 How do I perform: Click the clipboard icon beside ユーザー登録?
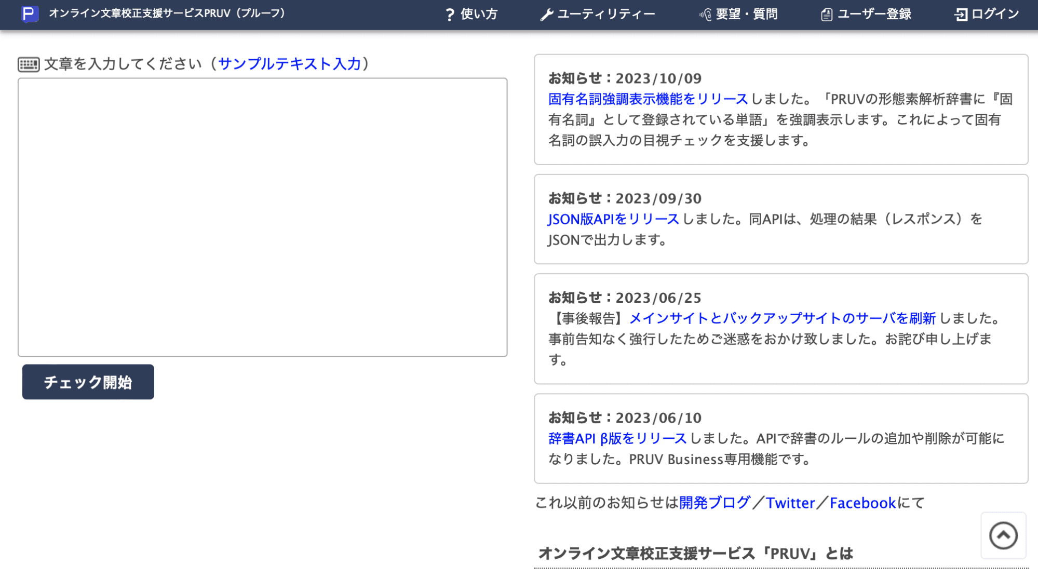826,15
